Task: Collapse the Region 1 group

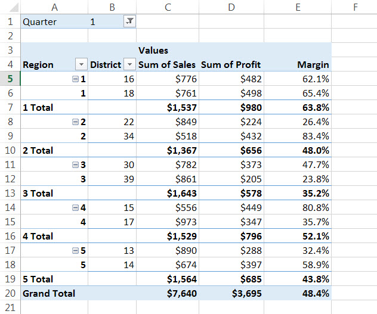Action: click(x=75, y=79)
